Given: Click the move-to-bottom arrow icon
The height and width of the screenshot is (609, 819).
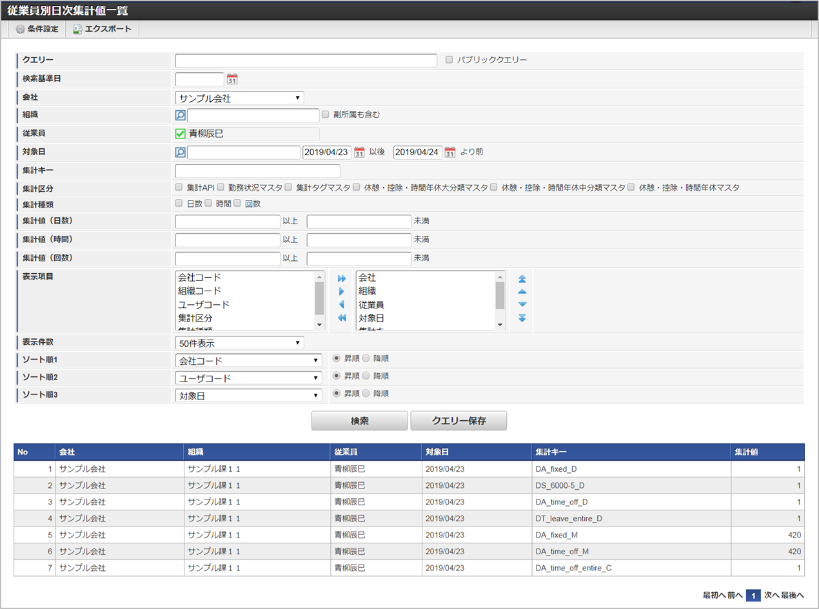Looking at the screenshot, I should pyautogui.click(x=522, y=318).
